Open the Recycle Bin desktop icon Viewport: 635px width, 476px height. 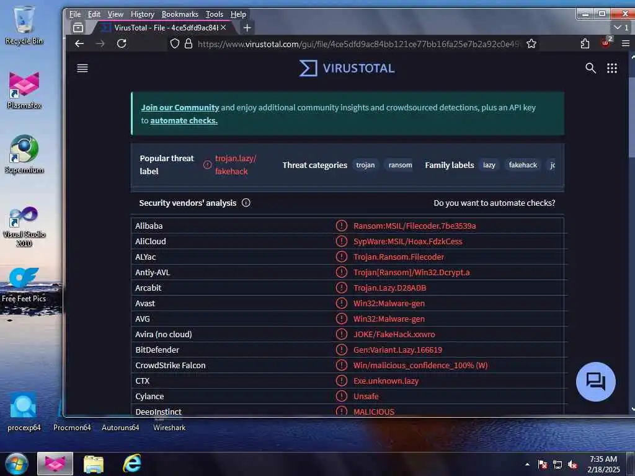tap(24, 25)
